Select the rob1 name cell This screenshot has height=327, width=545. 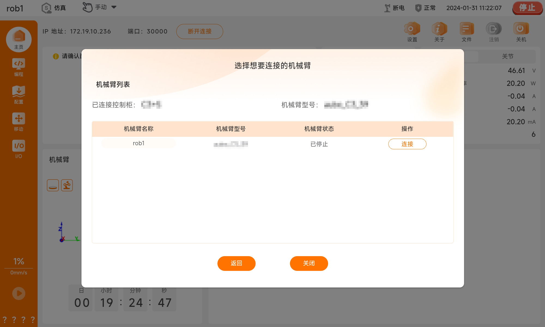(138, 143)
